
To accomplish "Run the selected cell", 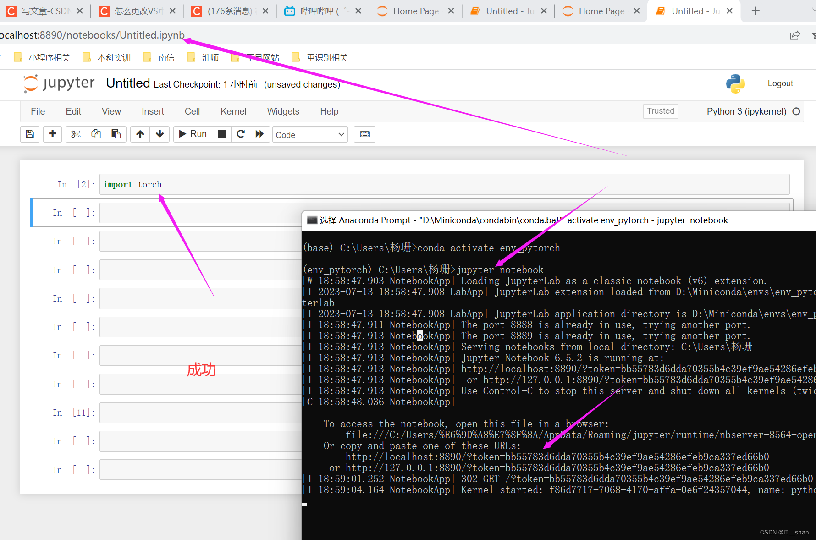I will tap(193, 134).
